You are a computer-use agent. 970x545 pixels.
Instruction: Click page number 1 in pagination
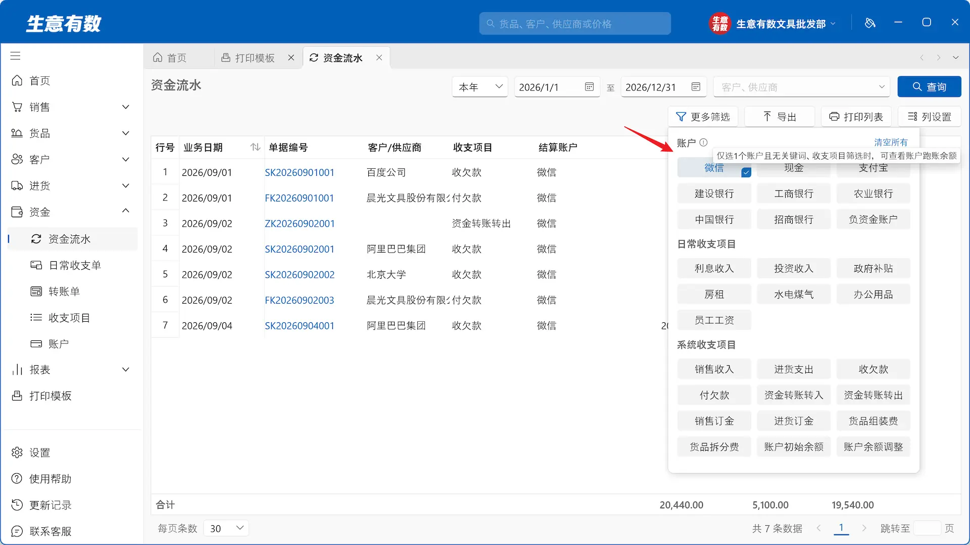pyautogui.click(x=841, y=528)
